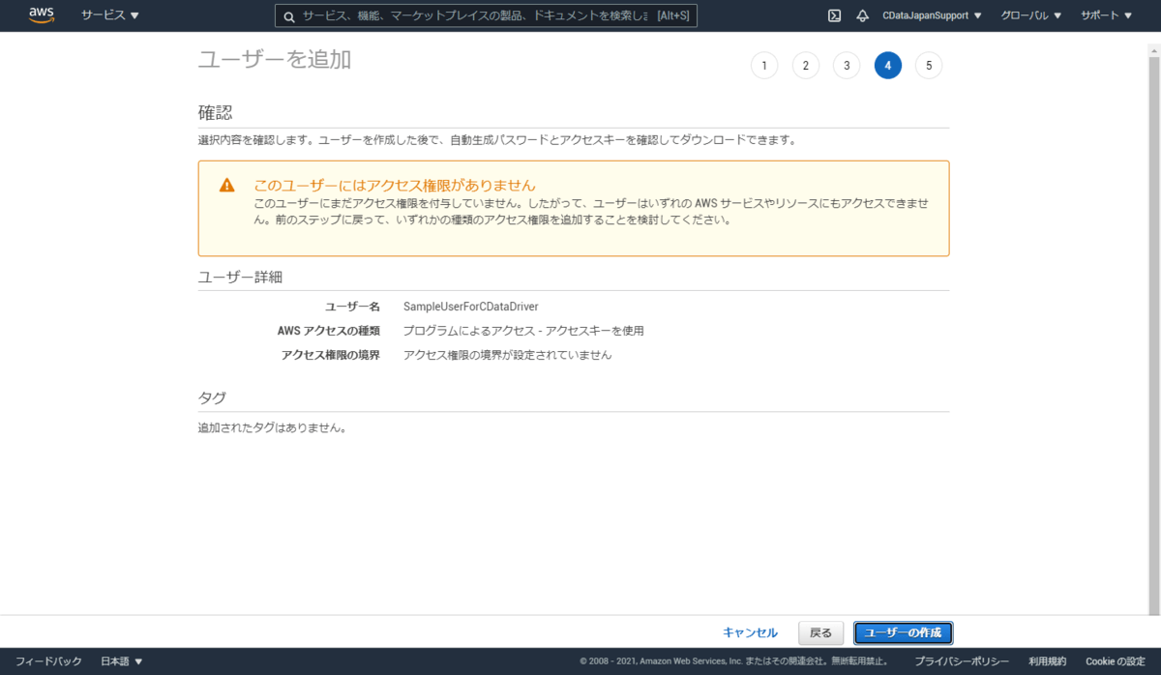Open the CloudShell terminal icon
This screenshot has height=675, width=1161.
click(x=834, y=15)
